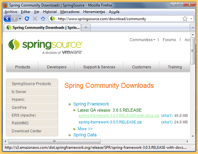Select RabbitMQ in sidebar
Viewport: 198px width, 154px height.
click(x=32, y=123)
